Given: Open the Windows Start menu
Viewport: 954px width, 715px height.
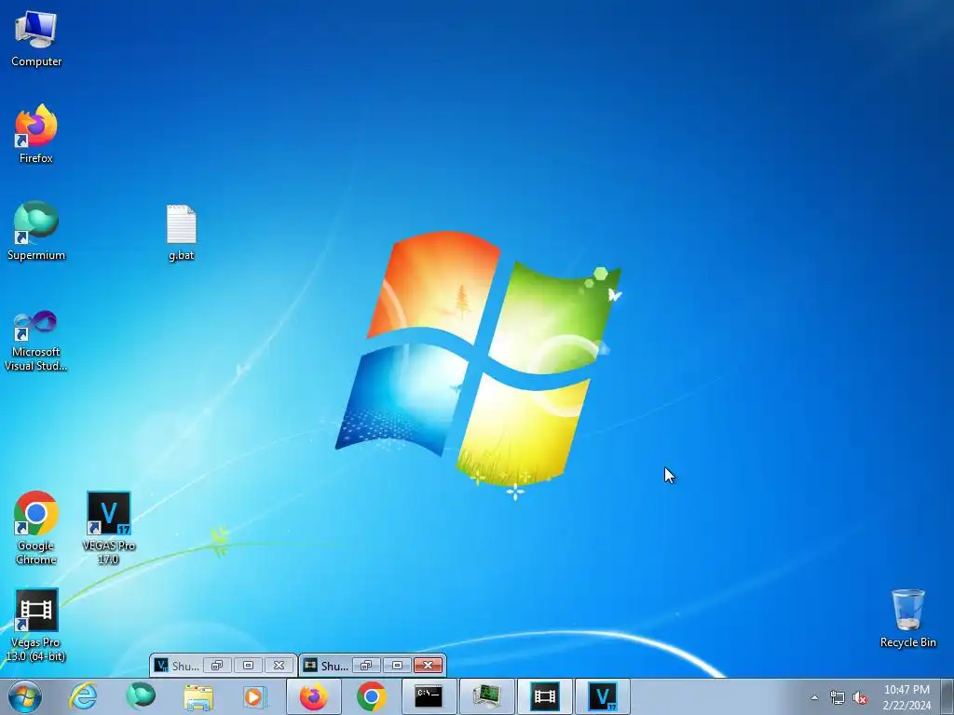Looking at the screenshot, I should pos(25,696).
